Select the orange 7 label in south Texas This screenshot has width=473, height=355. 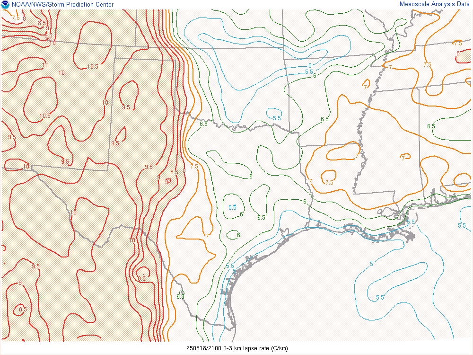point(208,235)
